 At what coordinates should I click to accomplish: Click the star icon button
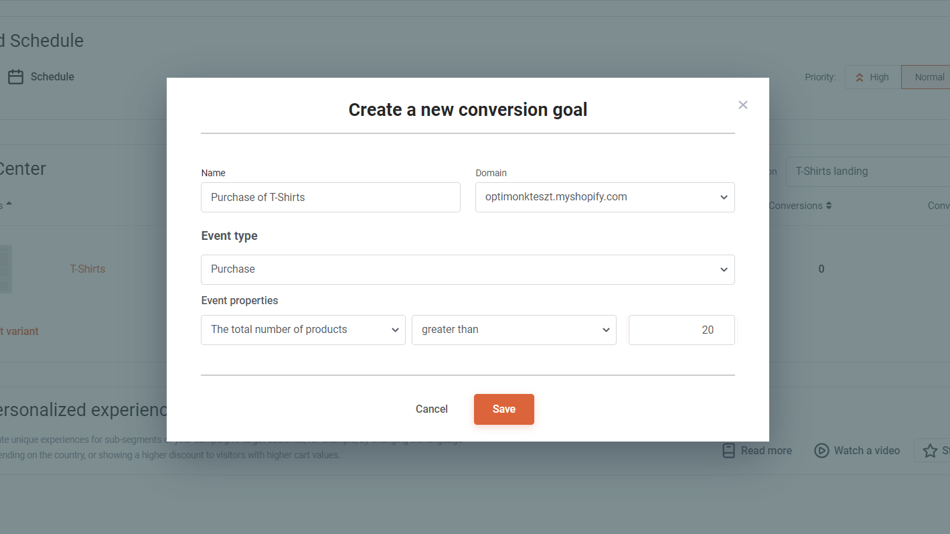[930, 451]
